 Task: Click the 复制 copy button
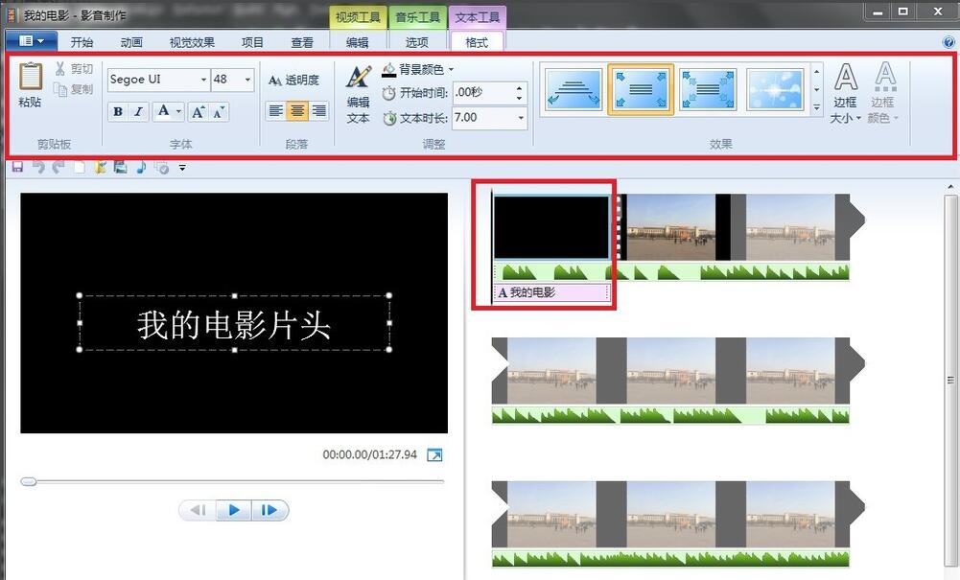(x=74, y=89)
